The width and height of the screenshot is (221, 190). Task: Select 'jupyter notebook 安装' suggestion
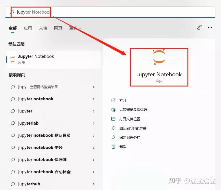[40, 147]
